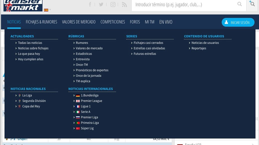
Task: Open the Twitter social icon
Action: [101, 4]
